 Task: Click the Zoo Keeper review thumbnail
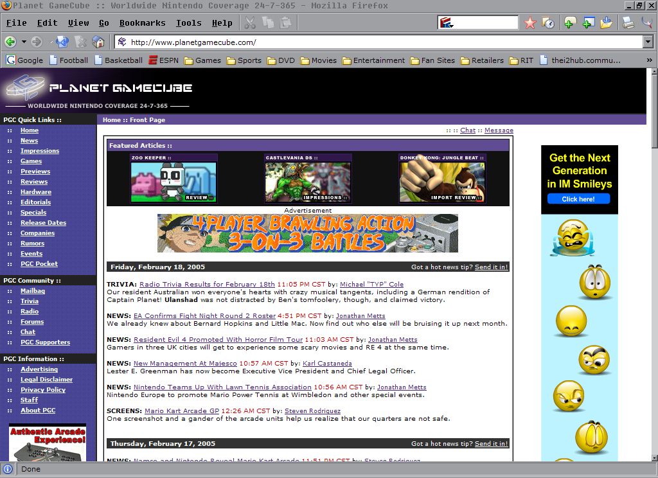[x=173, y=182]
